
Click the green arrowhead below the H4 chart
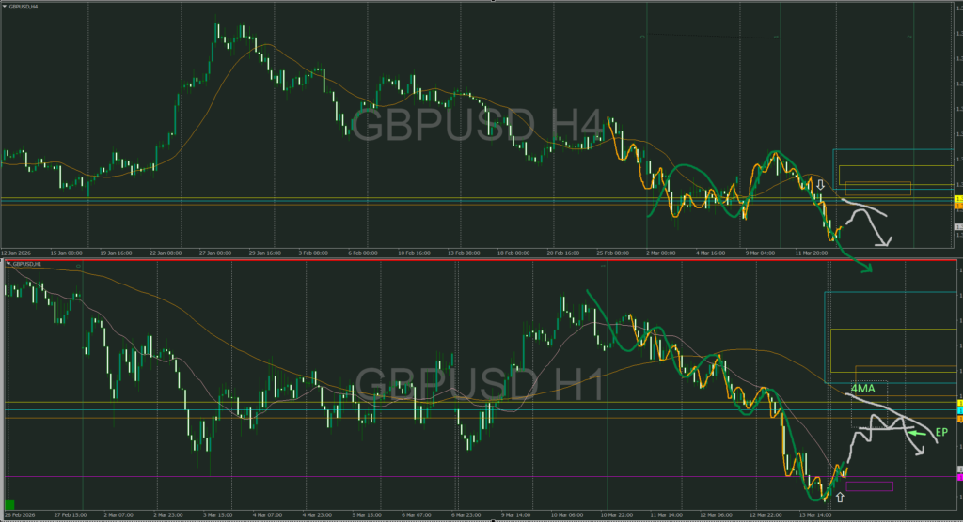866,269
